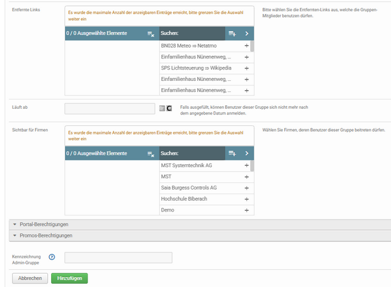Image resolution: width=391 pixels, height=287 pixels.
Task: Add Saia Burgess Controls AG company
Action: coord(247,188)
